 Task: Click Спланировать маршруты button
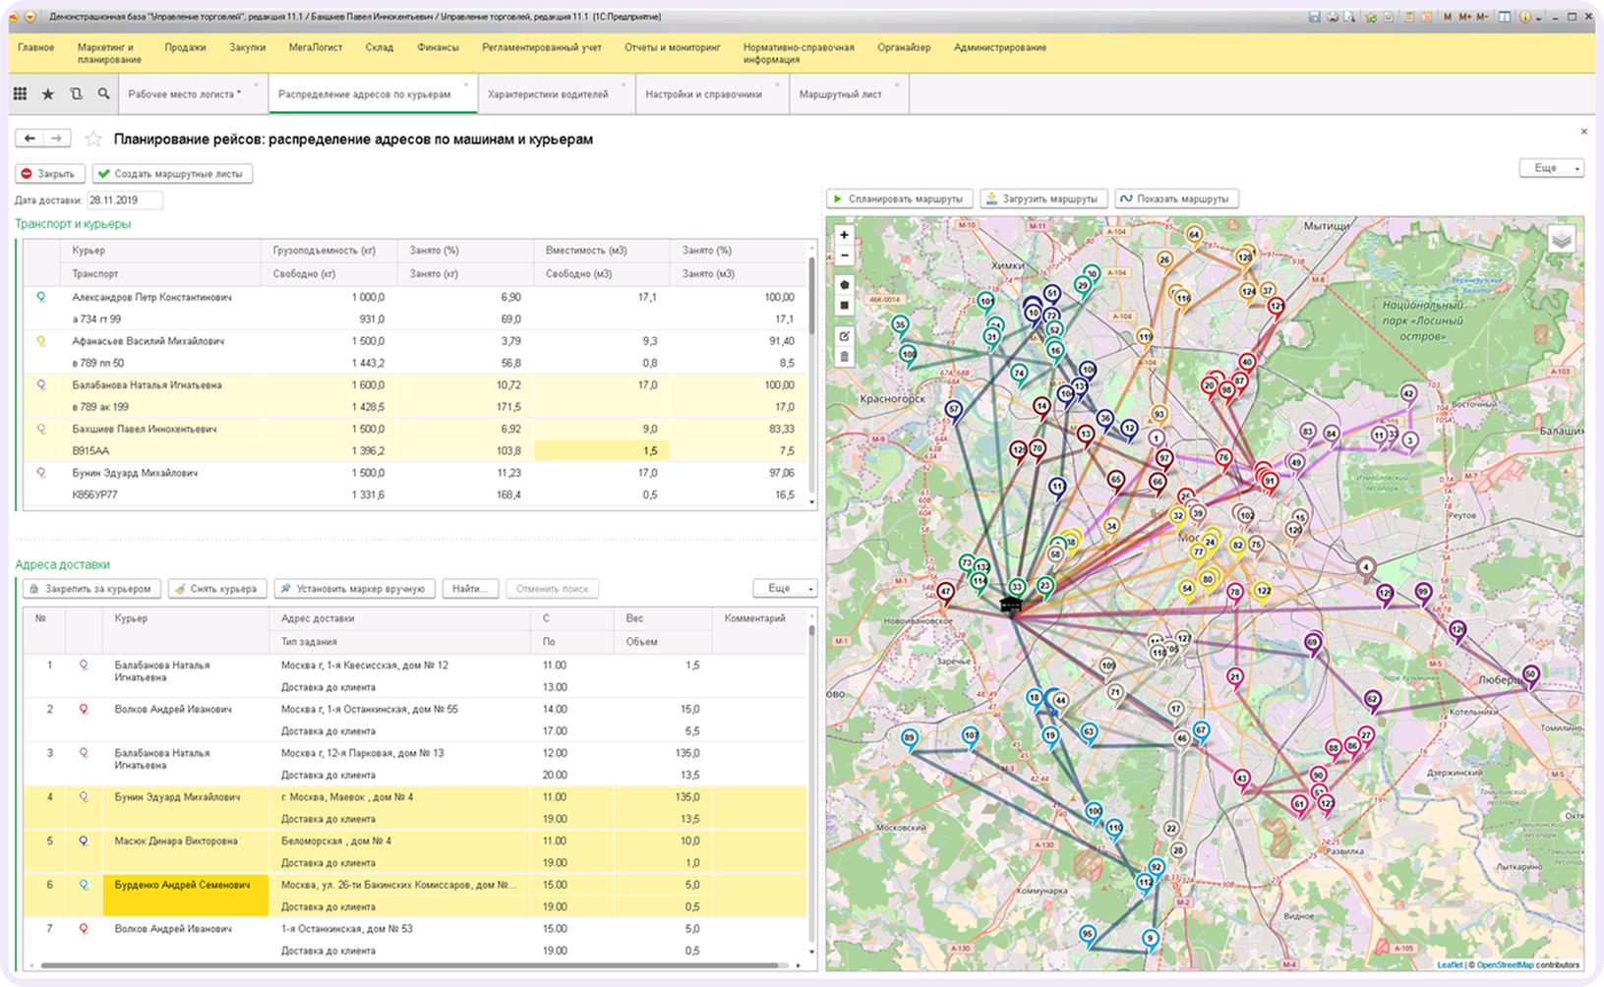pos(899,199)
